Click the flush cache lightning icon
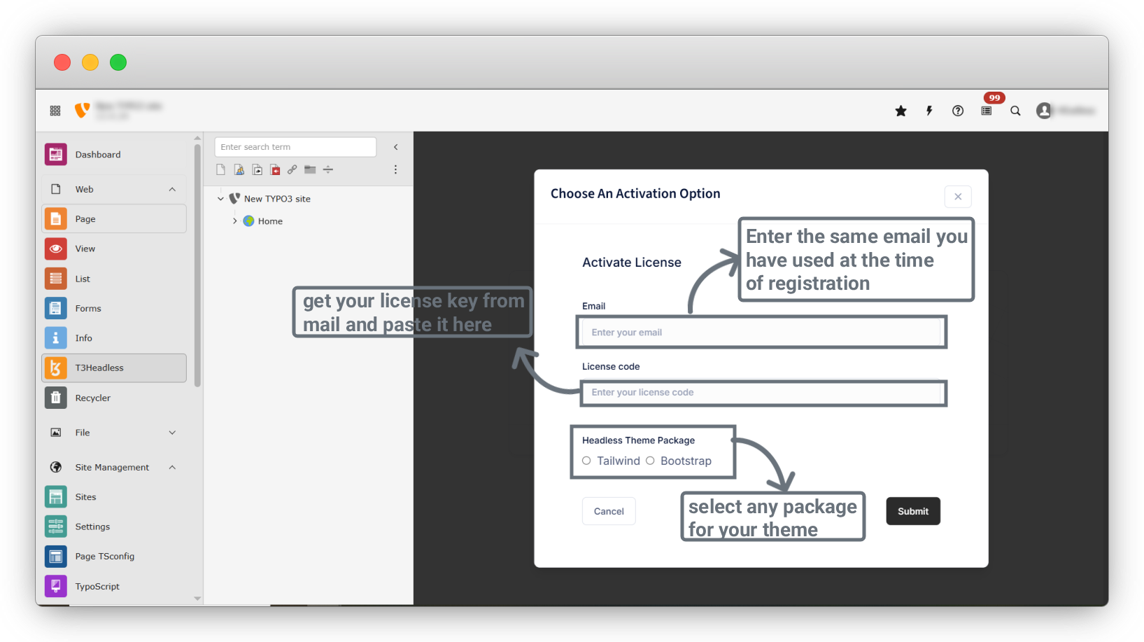The width and height of the screenshot is (1144, 642). pyautogui.click(x=929, y=111)
